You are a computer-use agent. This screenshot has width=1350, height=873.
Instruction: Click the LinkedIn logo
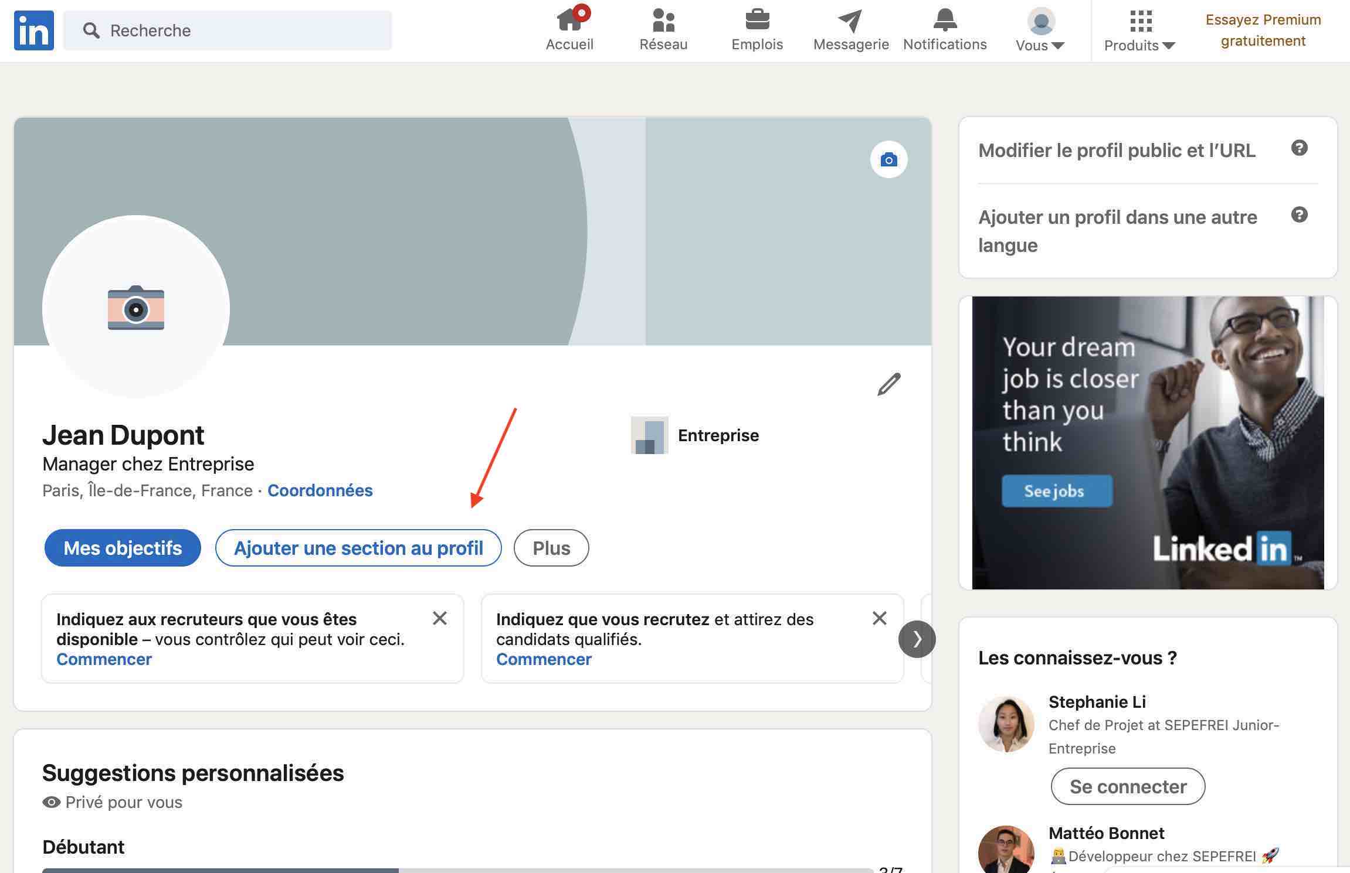(x=33, y=30)
